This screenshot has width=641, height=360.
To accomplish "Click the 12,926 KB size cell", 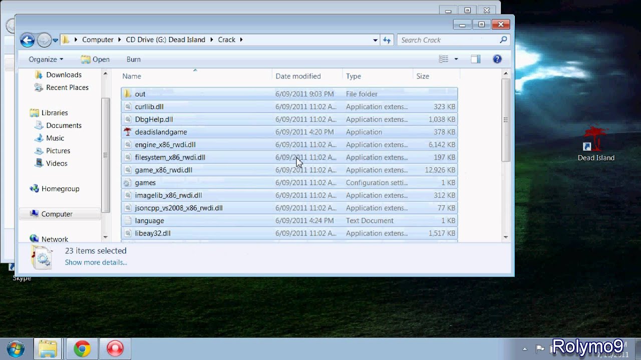I will [440, 170].
